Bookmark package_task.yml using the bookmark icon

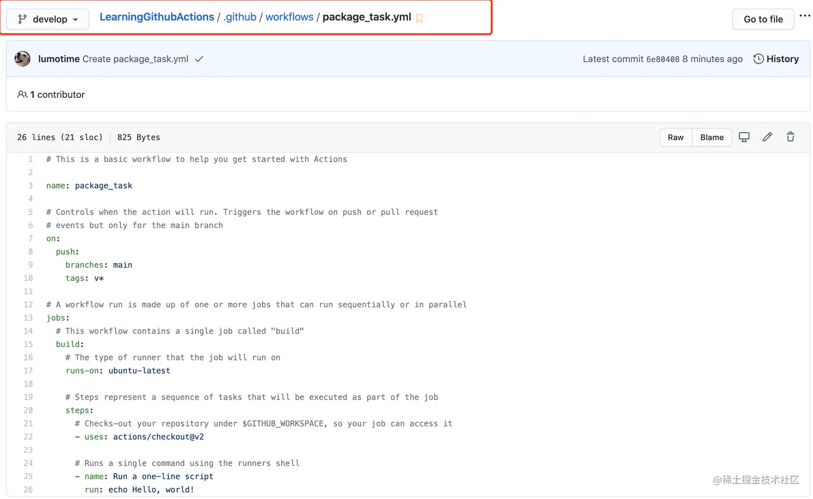(x=419, y=18)
